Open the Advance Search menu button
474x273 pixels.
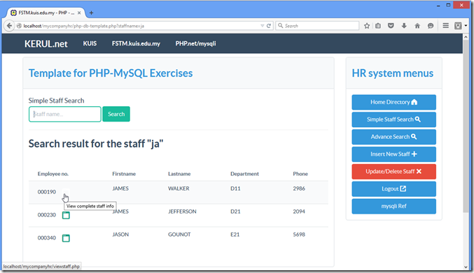tap(394, 137)
